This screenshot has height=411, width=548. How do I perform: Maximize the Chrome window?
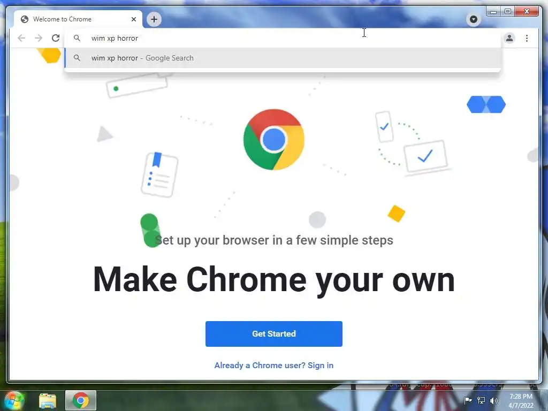pos(508,12)
